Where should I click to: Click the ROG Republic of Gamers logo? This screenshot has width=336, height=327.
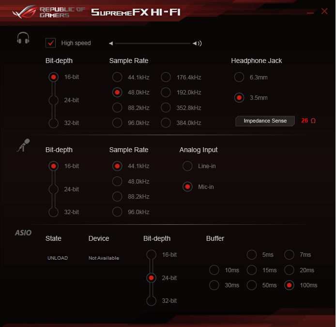pyautogui.click(x=49, y=12)
